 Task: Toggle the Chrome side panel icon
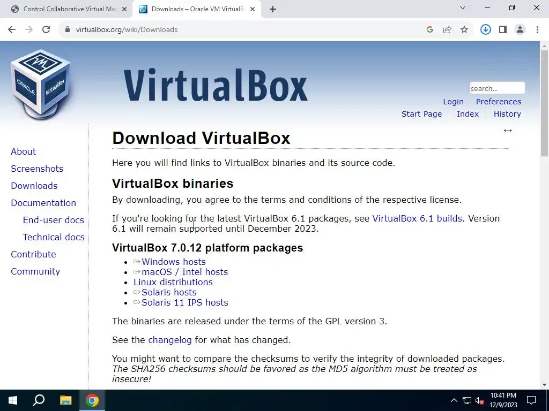click(503, 30)
